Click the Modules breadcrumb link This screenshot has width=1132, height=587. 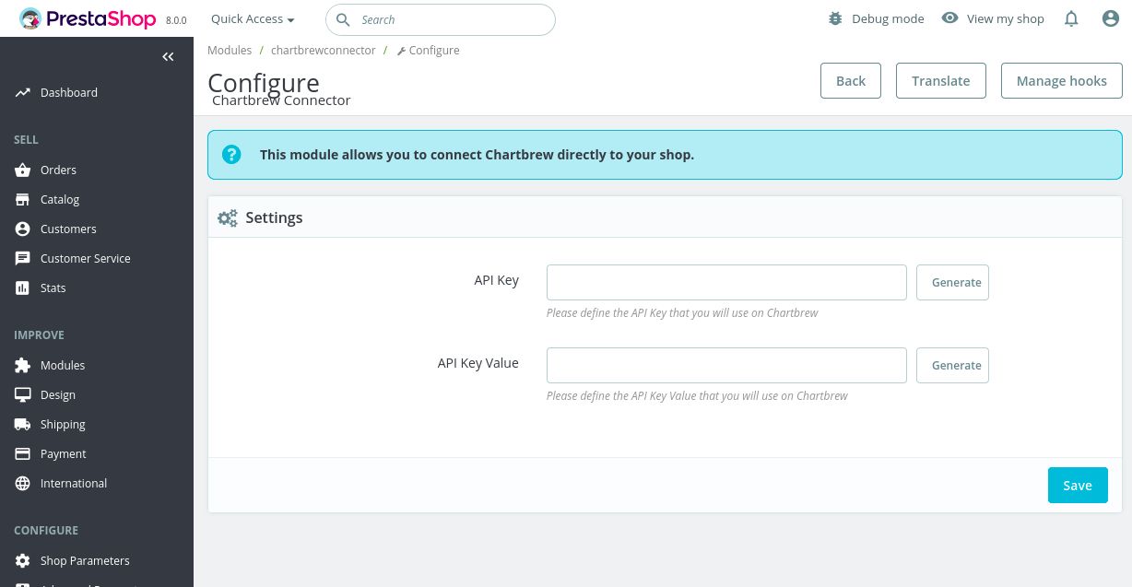point(230,51)
